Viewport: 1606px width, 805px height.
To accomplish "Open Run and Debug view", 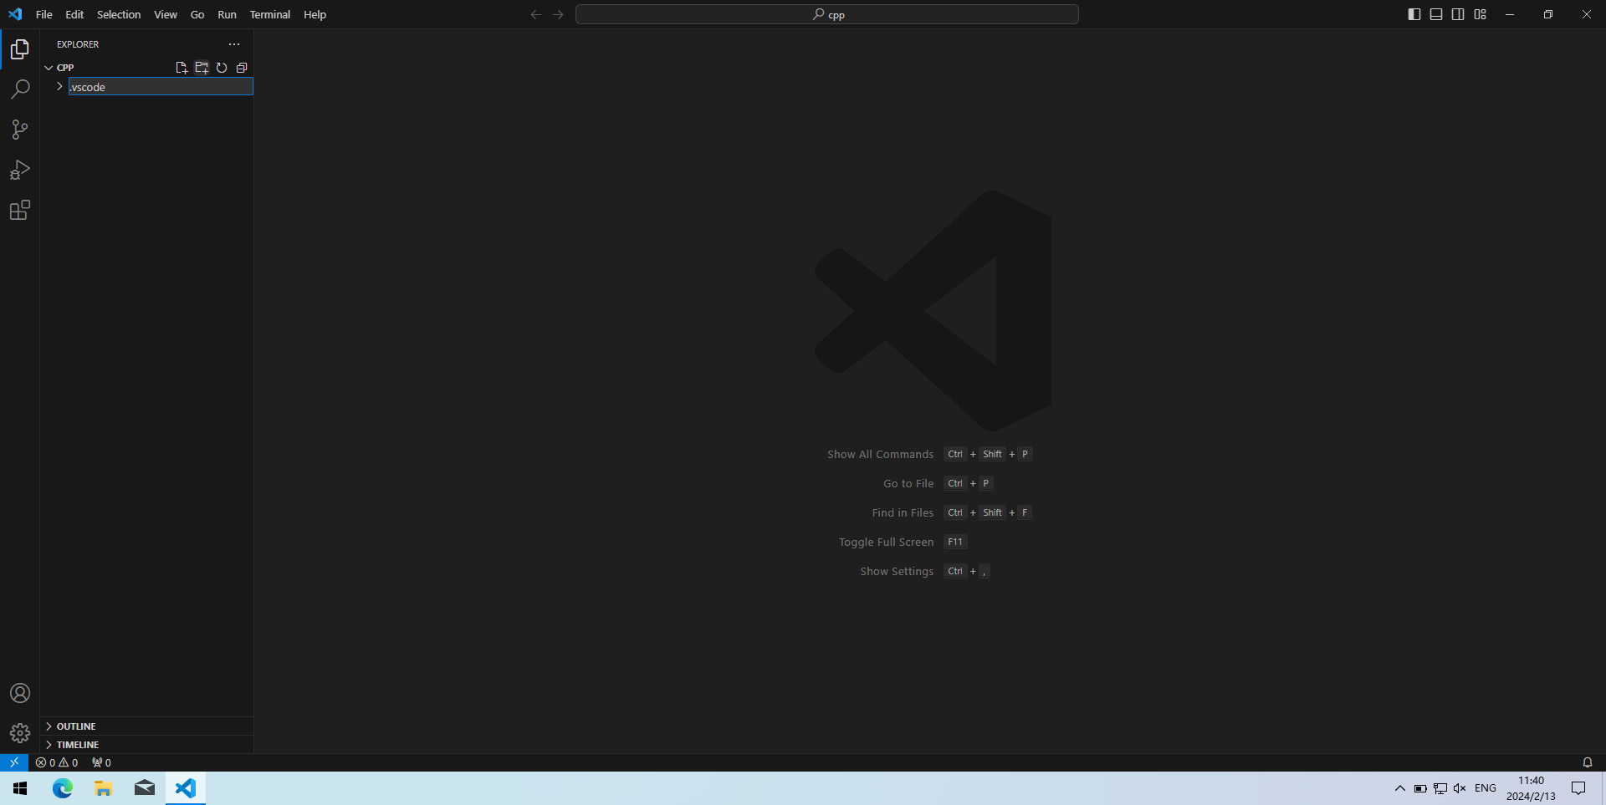I will pos(20,170).
